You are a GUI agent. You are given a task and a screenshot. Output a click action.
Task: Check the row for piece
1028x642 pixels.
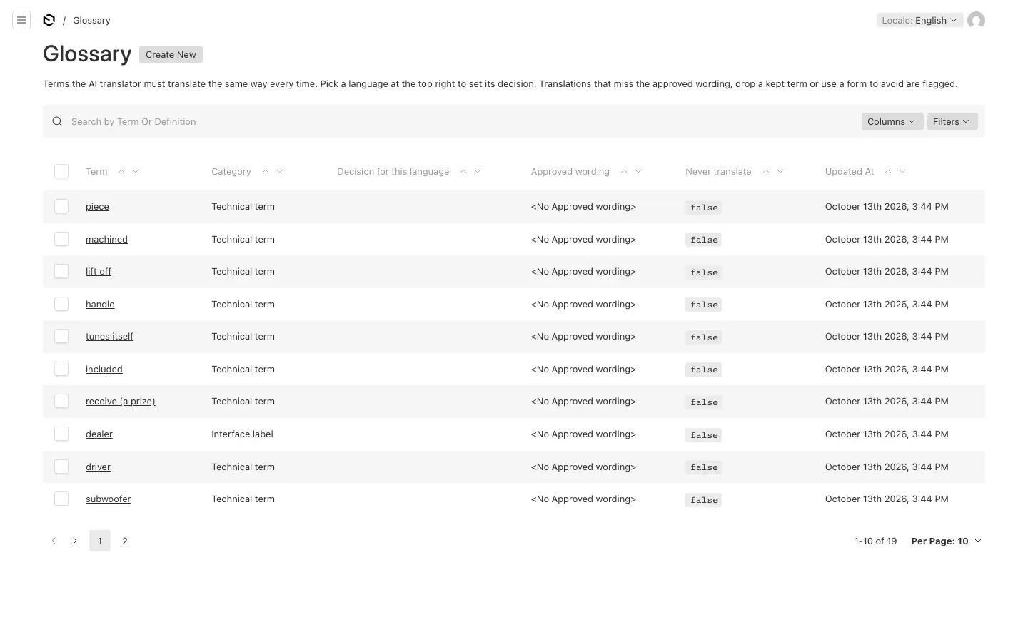(61, 206)
